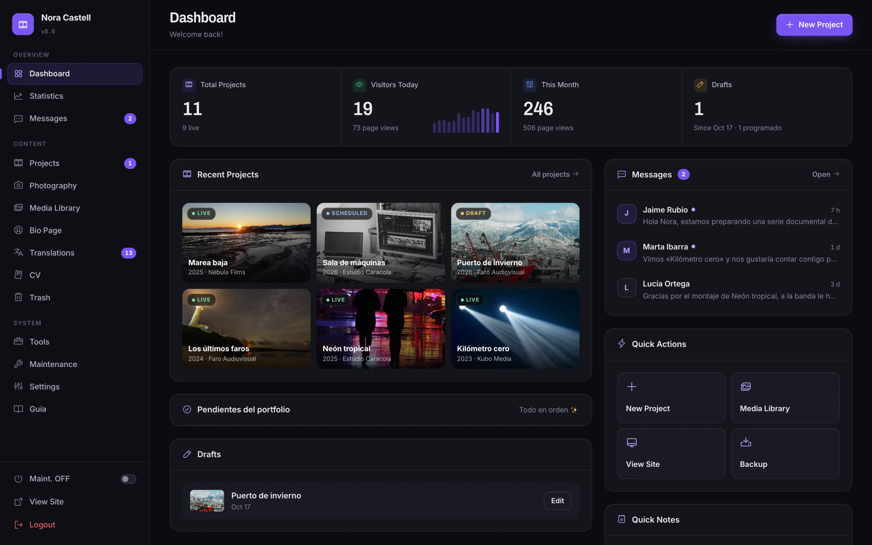This screenshot has height=545, width=872.
Task: Click the Statistics chart icon in sidebar
Action: [18, 96]
